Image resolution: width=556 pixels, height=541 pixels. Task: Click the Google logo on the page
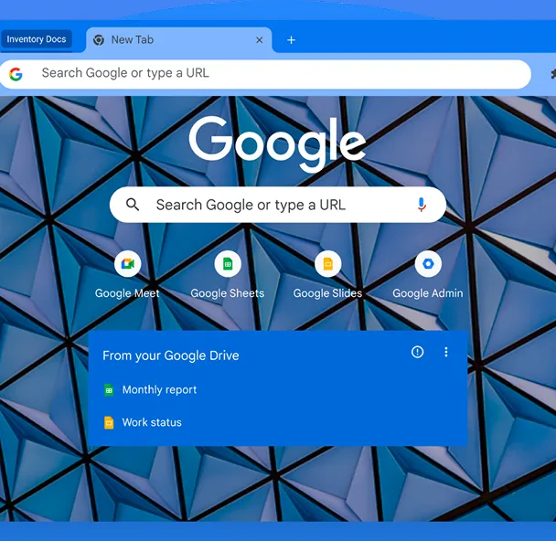pos(277,143)
